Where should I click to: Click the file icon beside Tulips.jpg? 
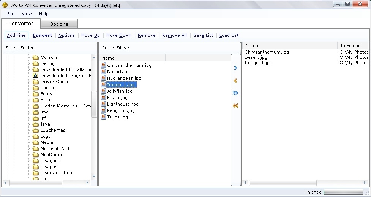103,117
